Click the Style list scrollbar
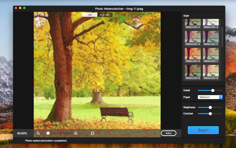The height and width of the screenshot is (148, 236). click(x=222, y=36)
